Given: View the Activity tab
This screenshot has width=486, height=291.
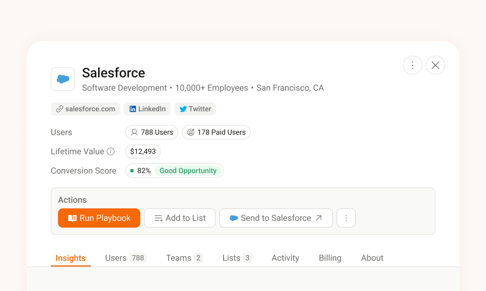Looking at the screenshot, I should [285, 258].
